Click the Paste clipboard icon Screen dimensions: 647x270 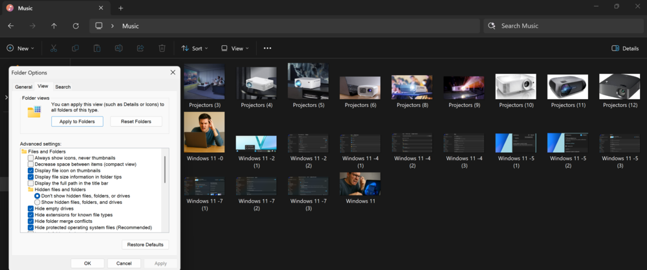pyautogui.click(x=97, y=49)
